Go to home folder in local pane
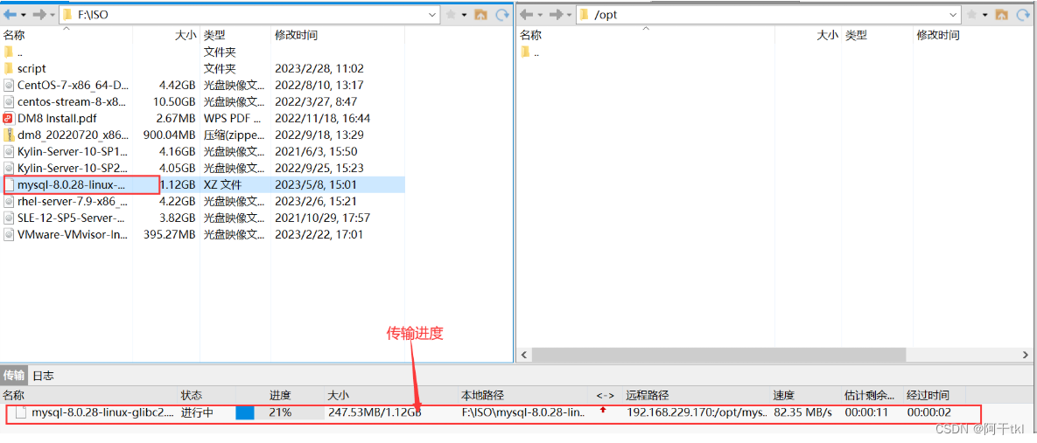The image size is (1037, 443). tap(481, 15)
